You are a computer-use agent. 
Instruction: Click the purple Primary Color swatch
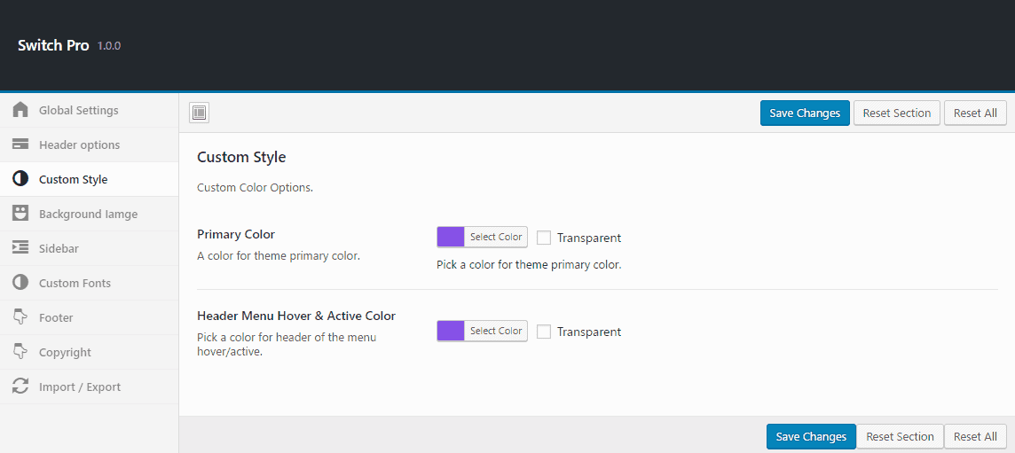451,237
